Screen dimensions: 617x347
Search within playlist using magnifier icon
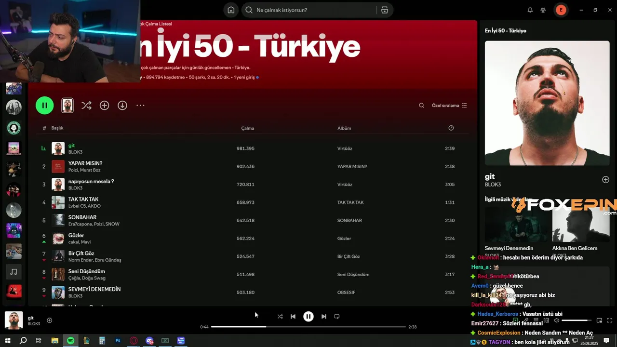click(421, 106)
